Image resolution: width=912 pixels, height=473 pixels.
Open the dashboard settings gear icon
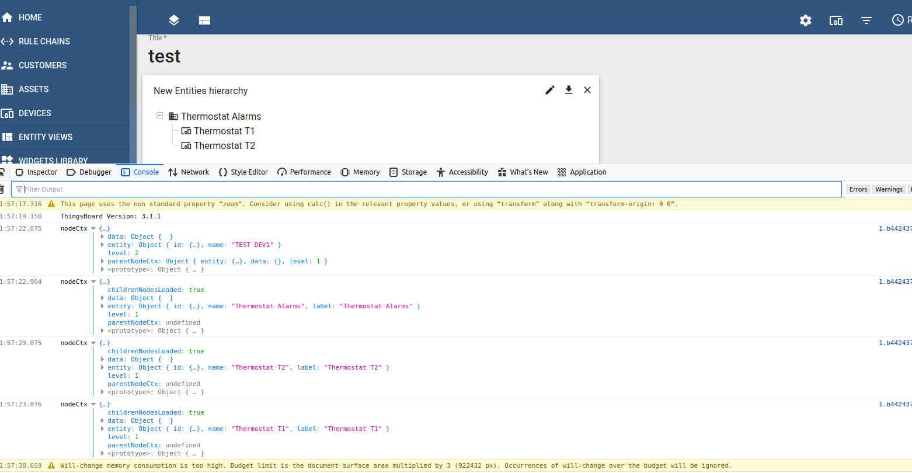805,20
